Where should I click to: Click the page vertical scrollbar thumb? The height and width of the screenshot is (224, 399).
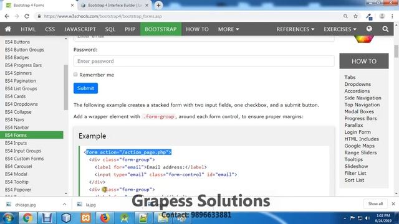[397, 51]
